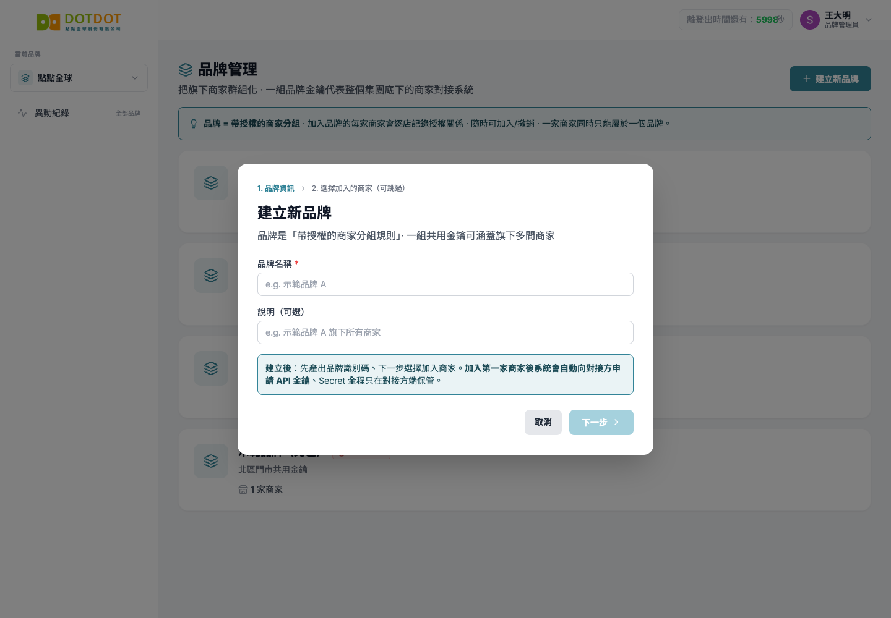Click the second brand card's layers icon
The image size is (891, 618).
[x=211, y=276]
